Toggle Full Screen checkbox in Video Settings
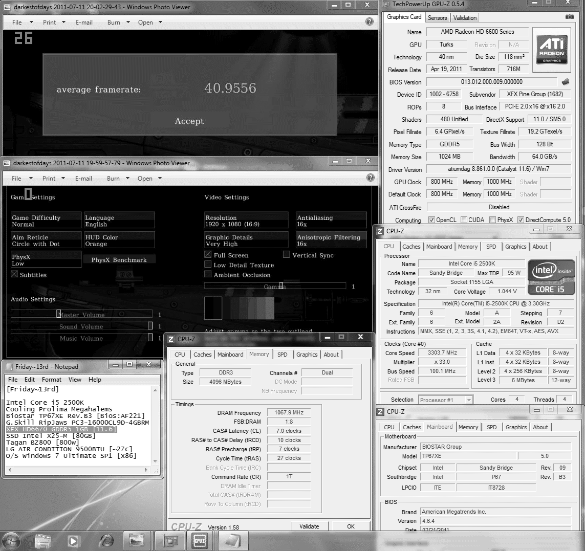Image resolution: width=585 pixels, height=551 pixels. point(208,254)
